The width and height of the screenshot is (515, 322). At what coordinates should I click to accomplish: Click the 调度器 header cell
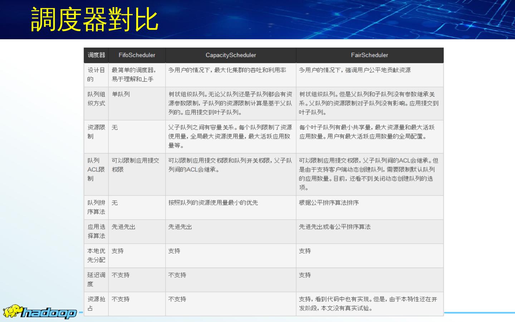(x=96, y=55)
